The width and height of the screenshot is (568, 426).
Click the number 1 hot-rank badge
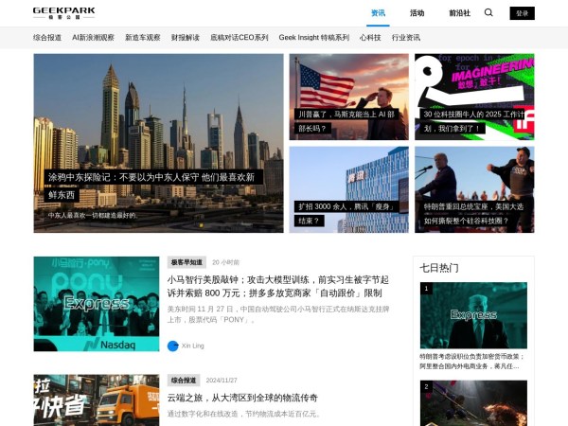click(427, 289)
